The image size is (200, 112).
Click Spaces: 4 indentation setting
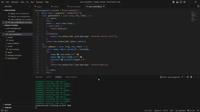pyautogui.click(x=157, y=111)
